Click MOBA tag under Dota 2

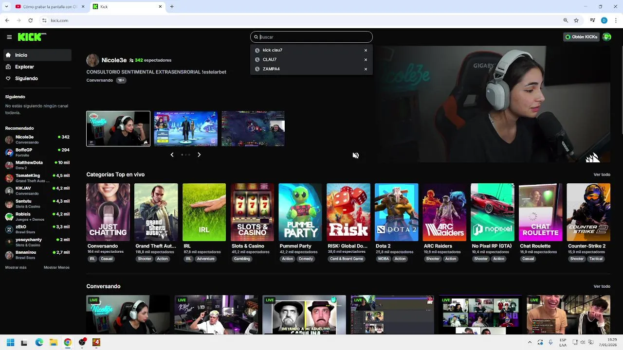point(384,259)
